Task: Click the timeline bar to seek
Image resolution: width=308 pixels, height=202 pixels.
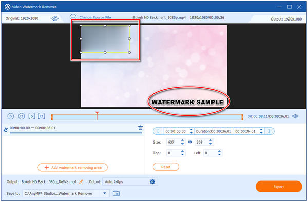Action: coord(147,117)
